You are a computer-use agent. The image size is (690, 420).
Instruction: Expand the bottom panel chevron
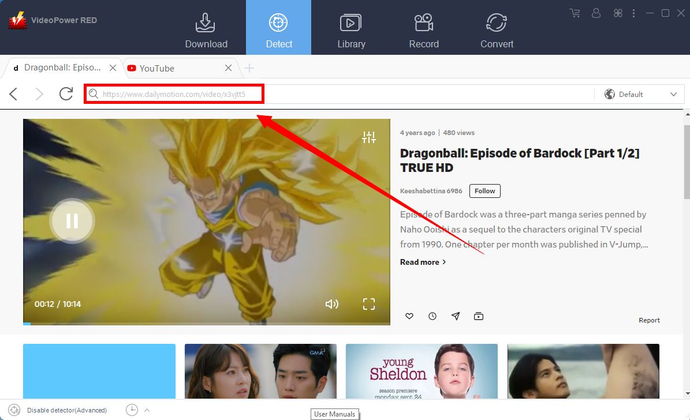click(x=147, y=410)
